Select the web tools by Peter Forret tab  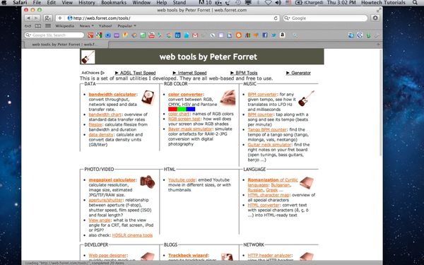tap(65, 45)
